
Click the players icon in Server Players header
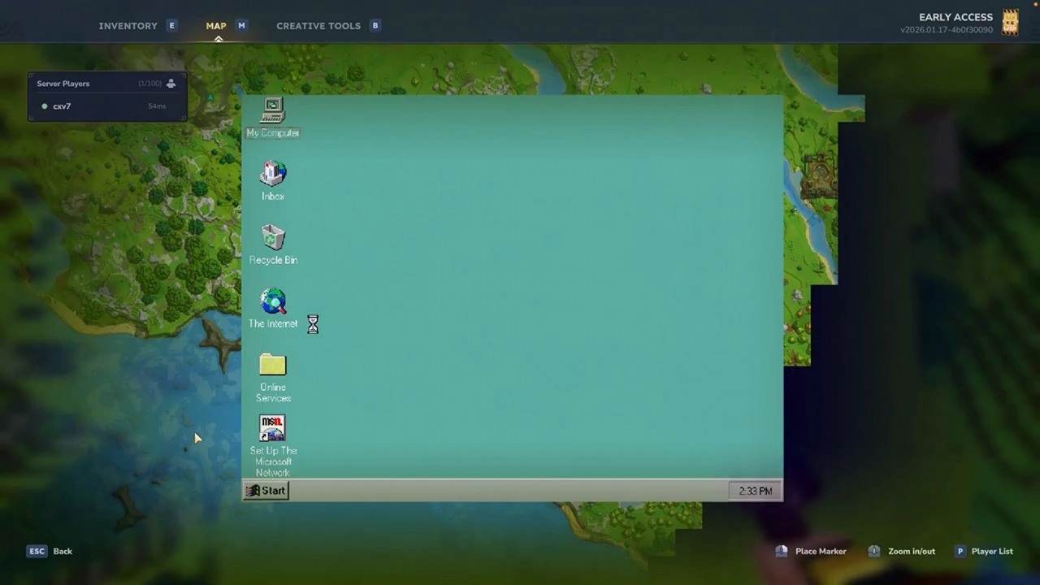click(x=171, y=83)
